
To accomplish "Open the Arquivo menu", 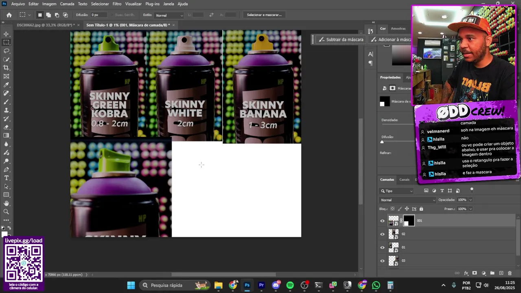I will click(x=18, y=4).
